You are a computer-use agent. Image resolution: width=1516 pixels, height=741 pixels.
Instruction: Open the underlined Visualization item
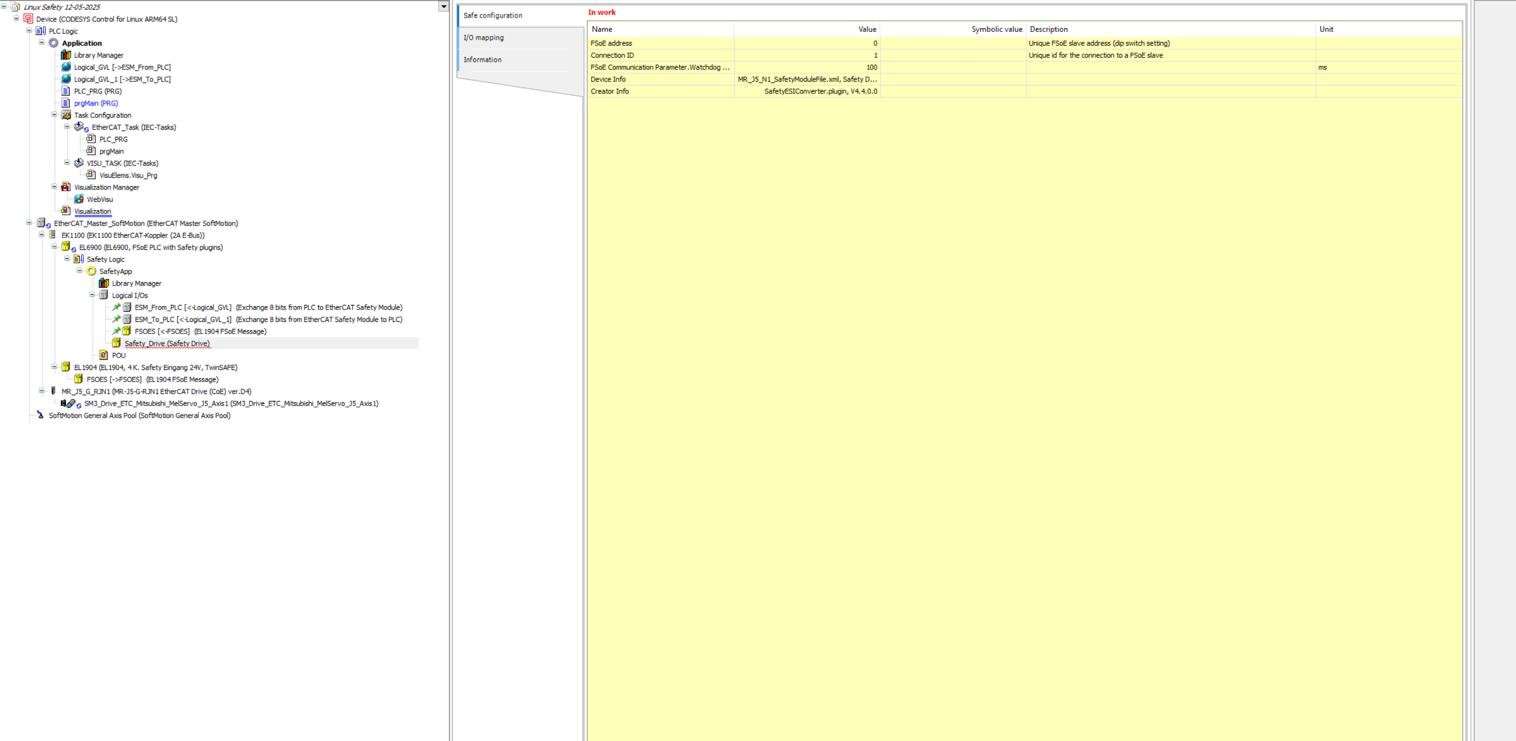click(92, 211)
